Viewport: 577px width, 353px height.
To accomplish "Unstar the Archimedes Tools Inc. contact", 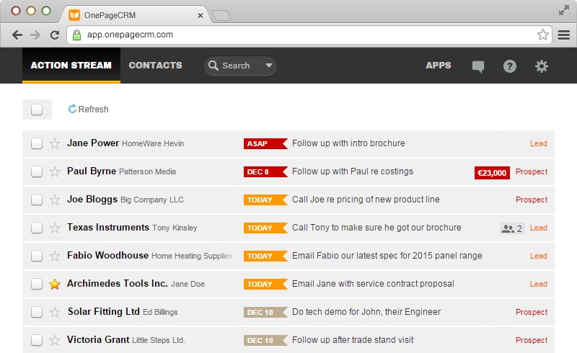I will click(55, 284).
